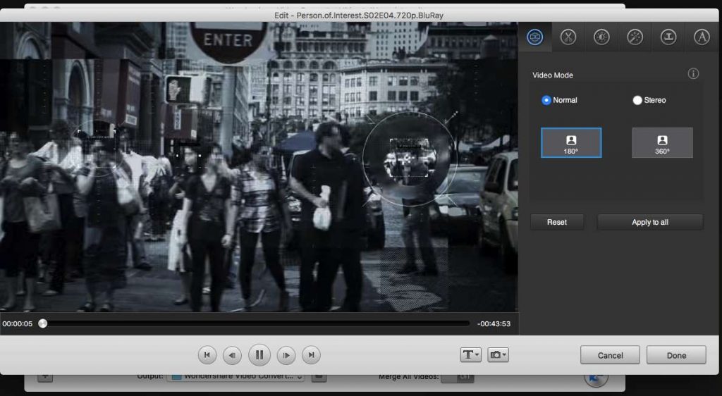Open the watermark stamp tab
This screenshot has width=722, height=396.
coord(668,37)
